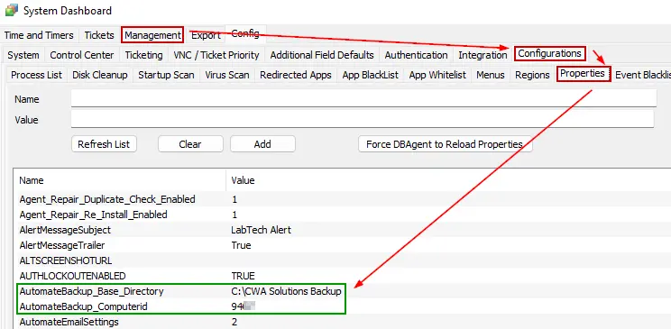Focus the Value input field
671x329 pixels.
click(x=363, y=119)
